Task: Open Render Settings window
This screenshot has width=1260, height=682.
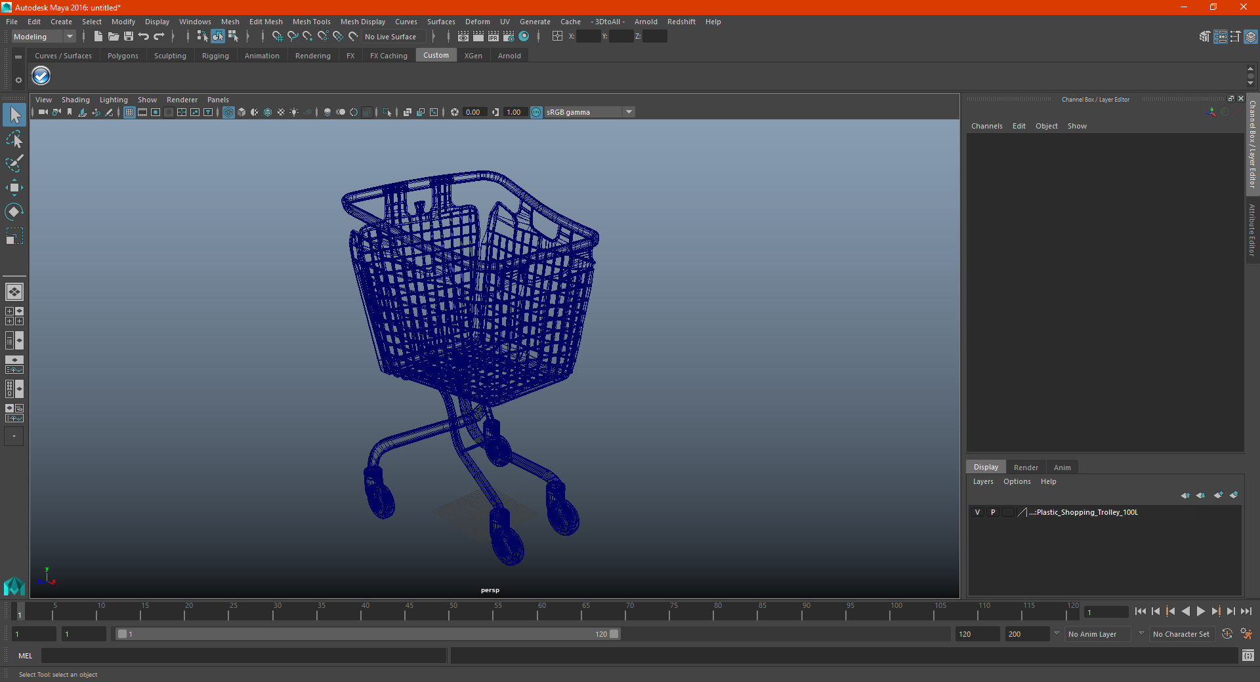Action: 509,37
